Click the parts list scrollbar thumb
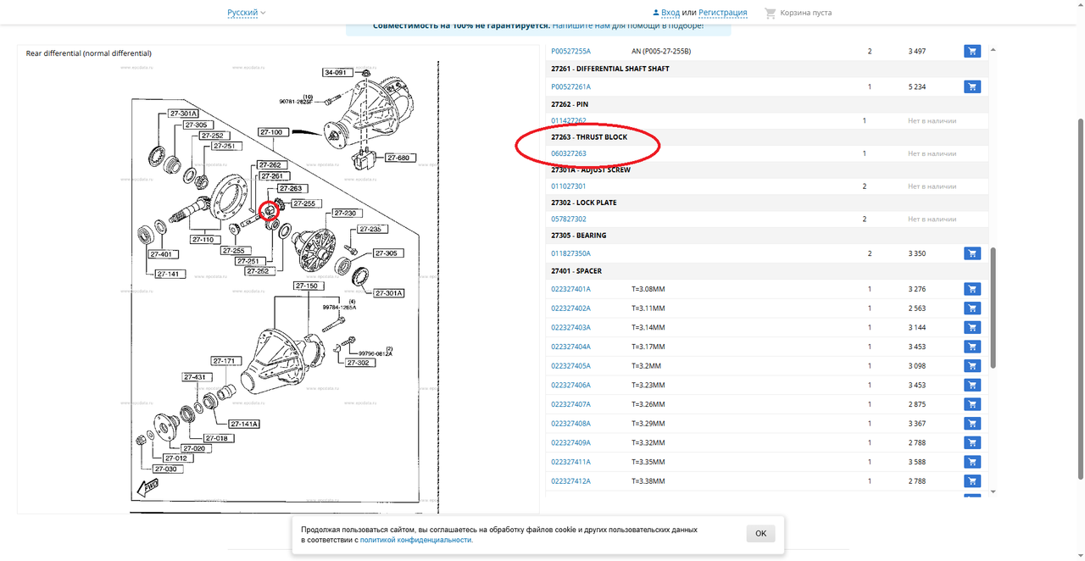 (993, 308)
